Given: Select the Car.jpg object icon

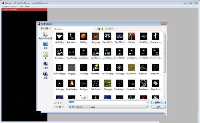Looking at the screenshot, I should 132,36.
